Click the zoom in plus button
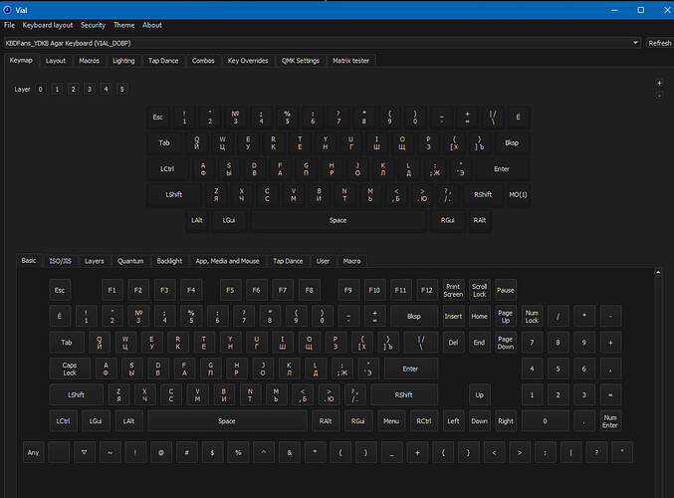This screenshot has height=498, width=674. pyautogui.click(x=659, y=83)
